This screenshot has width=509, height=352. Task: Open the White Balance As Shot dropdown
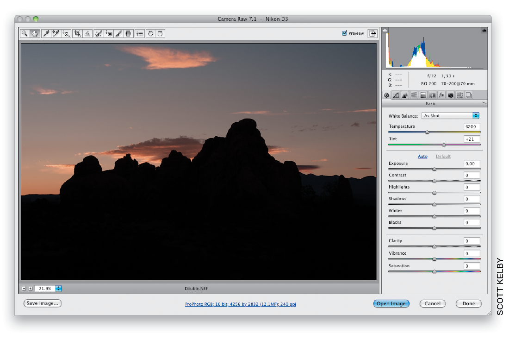[x=450, y=116]
